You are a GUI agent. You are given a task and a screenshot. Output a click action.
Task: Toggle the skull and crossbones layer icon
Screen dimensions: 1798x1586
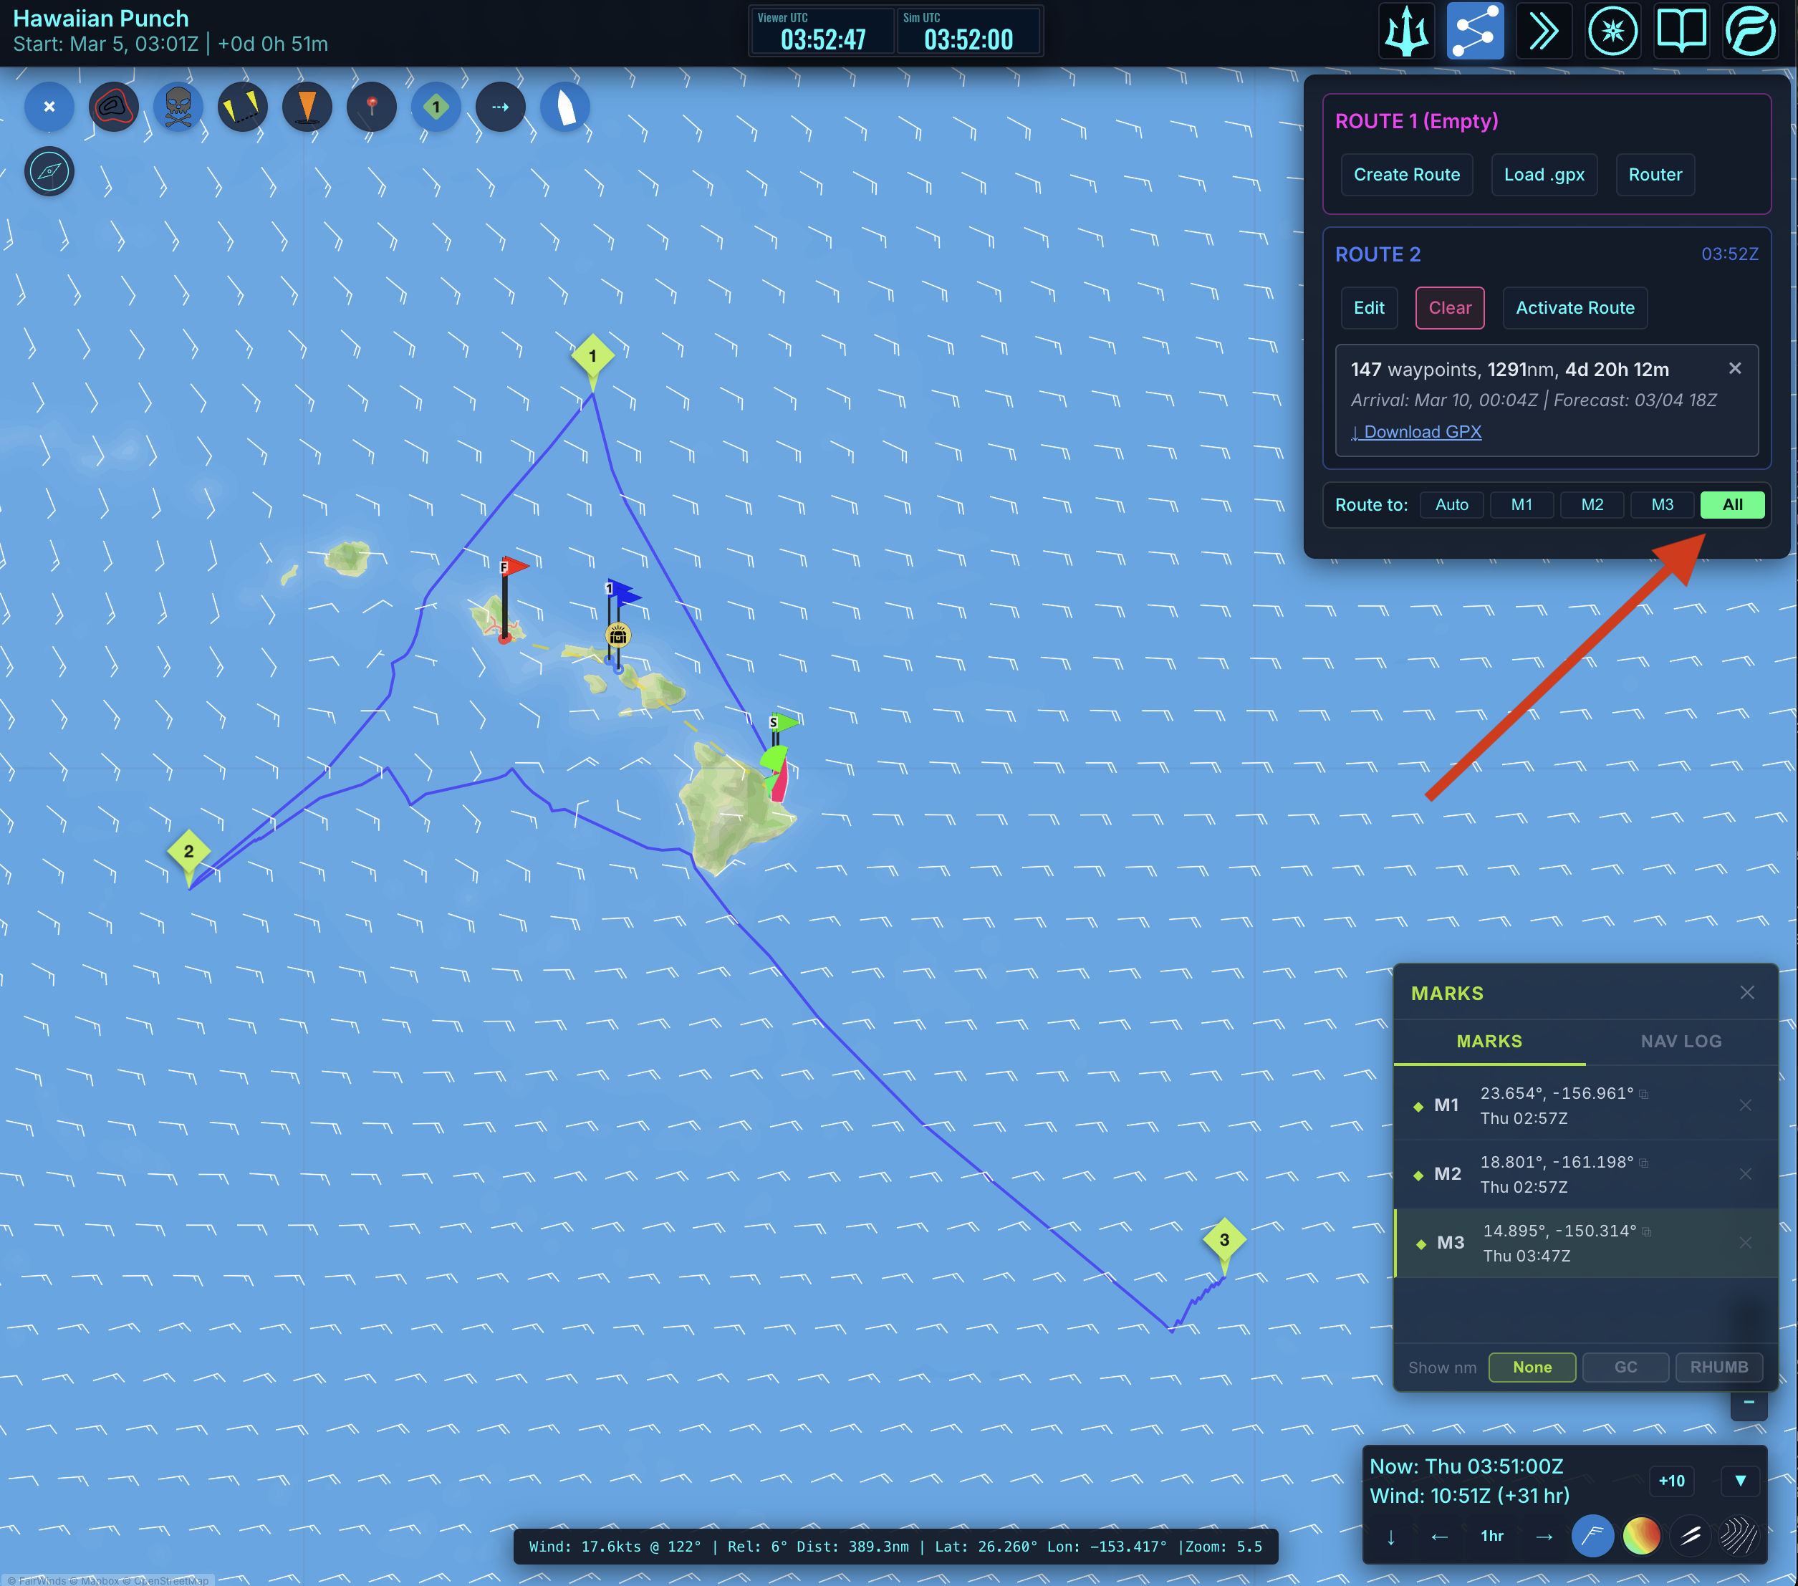(x=178, y=107)
